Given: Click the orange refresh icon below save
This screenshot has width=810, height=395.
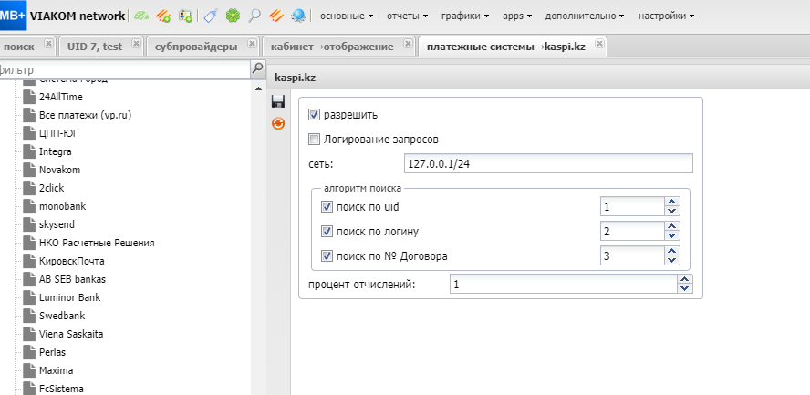Looking at the screenshot, I should [278, 124].
